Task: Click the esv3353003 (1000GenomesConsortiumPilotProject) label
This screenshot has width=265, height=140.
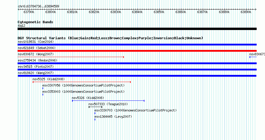Action: coord(83,92)
